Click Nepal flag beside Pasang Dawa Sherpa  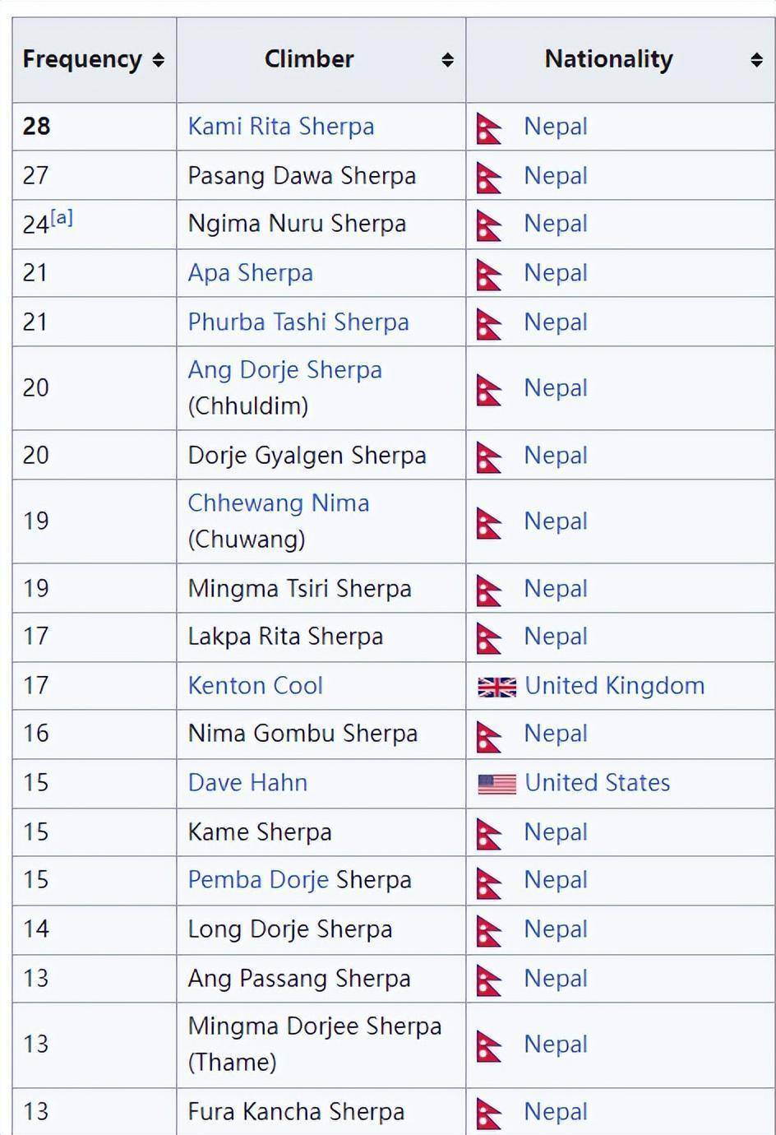(489, 178)
